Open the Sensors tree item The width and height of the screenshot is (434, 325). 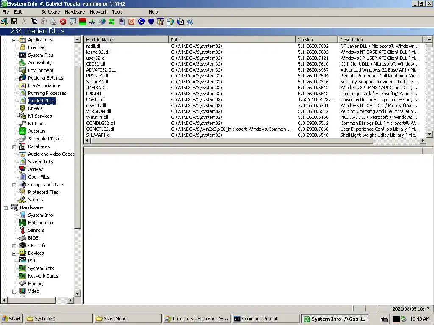[x=36, y=230]
